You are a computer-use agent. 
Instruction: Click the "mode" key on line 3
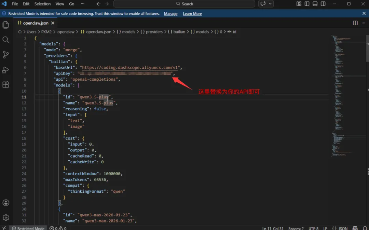point(51,50)
